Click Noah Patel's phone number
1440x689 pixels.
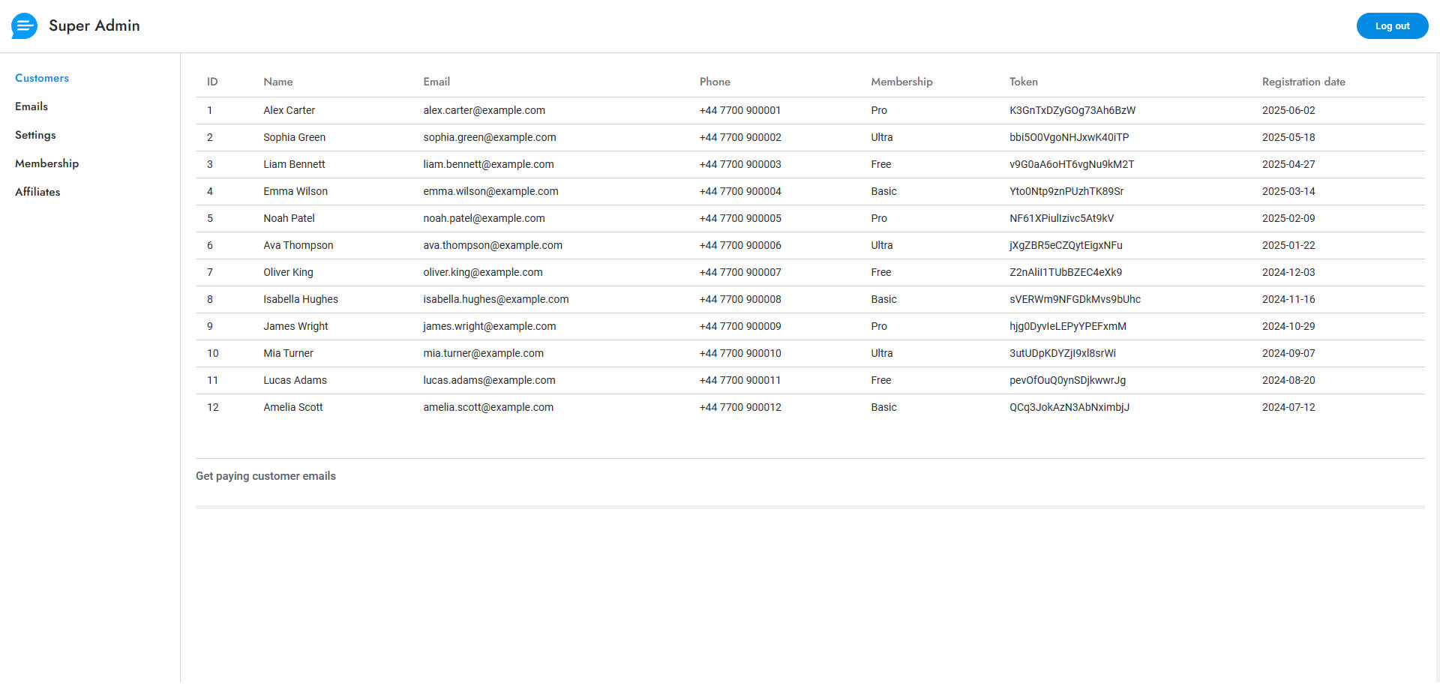click(739, 218)
